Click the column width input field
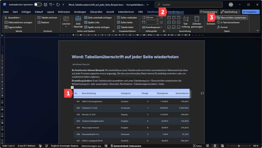This screenshot has height=148, width=262. click(151, 22)
